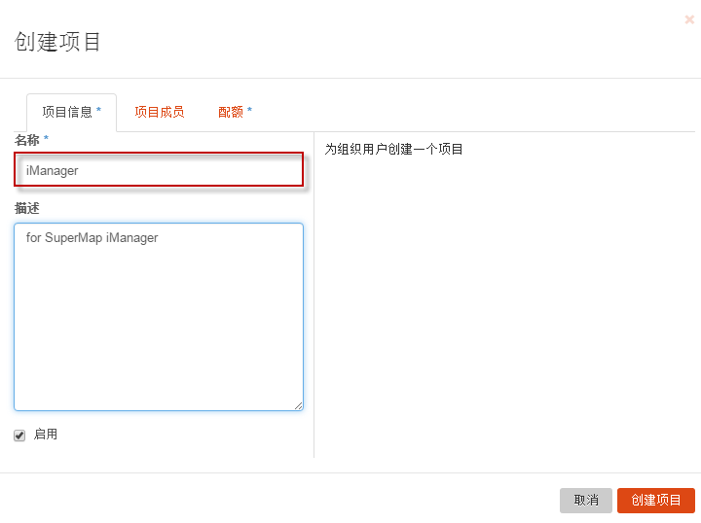Image resolution: width=701 pixels, height=523 pixels.
Task: Place cursor on the iManager text
Action: (x=53, y=170)
